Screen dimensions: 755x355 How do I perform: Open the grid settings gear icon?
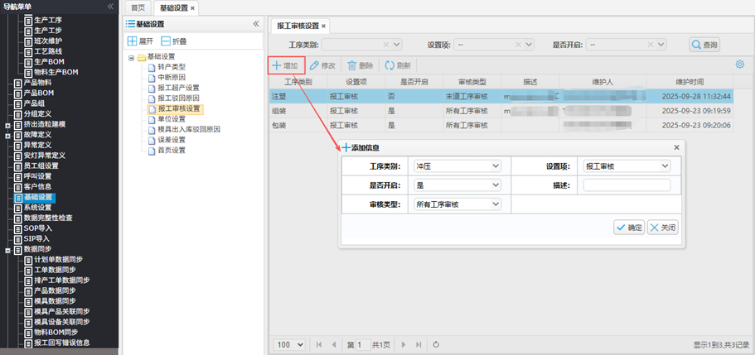739,65
